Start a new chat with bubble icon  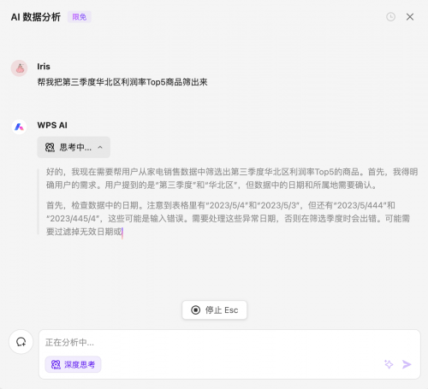pos(21,342)
